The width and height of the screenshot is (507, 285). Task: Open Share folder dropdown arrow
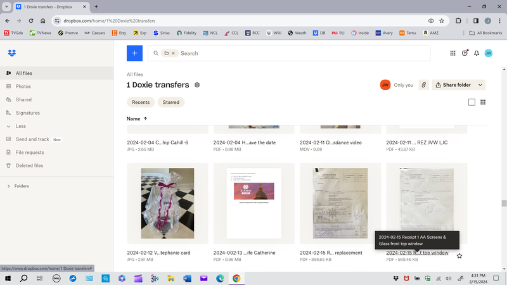[x=480, y=85]
